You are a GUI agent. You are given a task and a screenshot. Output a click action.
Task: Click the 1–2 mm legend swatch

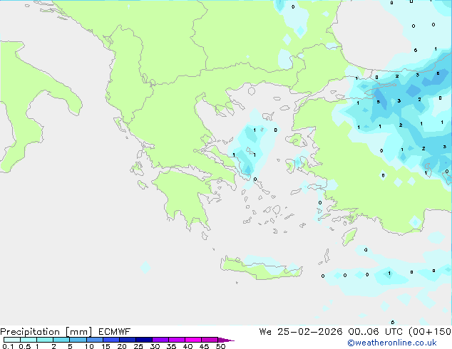click(45, 340)
